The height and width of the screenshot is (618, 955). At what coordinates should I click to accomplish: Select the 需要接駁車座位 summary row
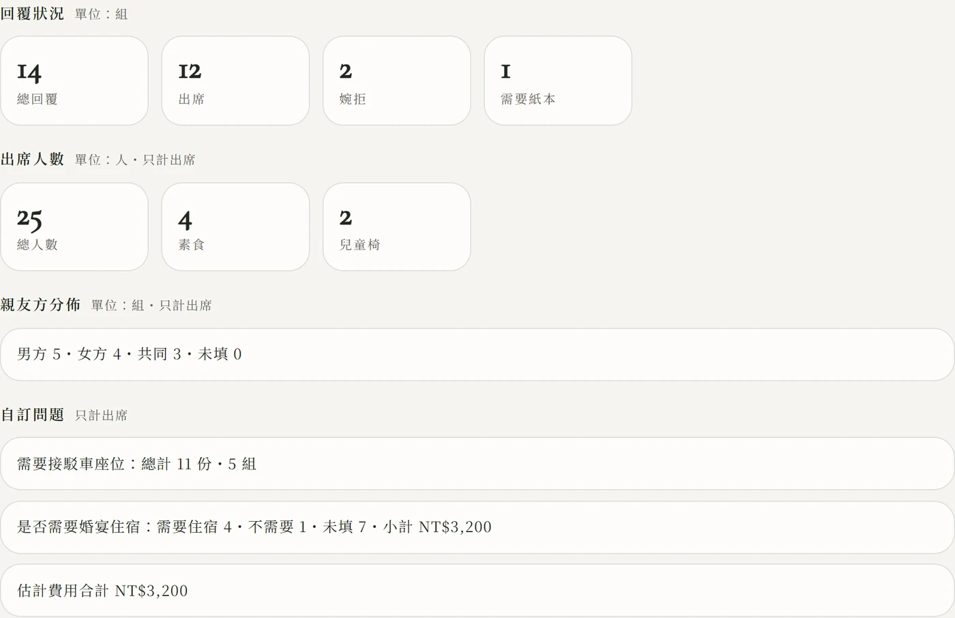[x=477, y=464]
